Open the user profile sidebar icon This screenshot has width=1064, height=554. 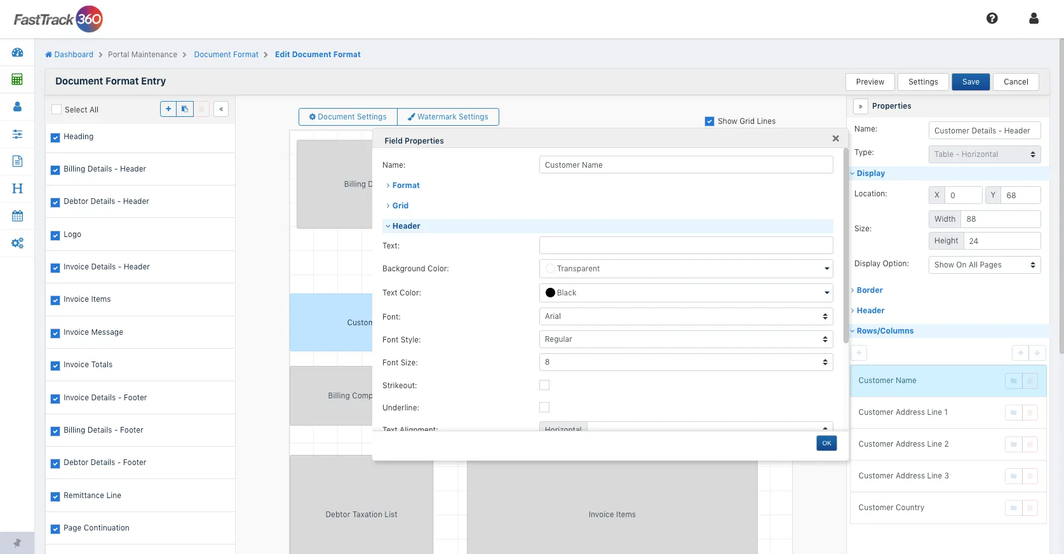[17, 107]
